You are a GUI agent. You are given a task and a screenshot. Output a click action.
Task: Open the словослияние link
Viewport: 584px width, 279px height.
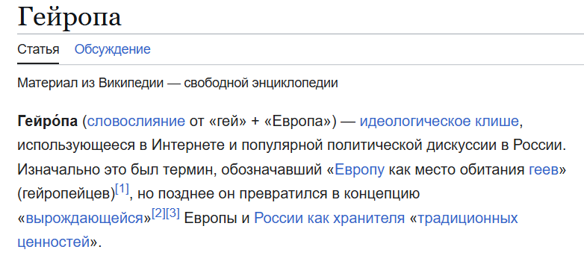(136, 122)
